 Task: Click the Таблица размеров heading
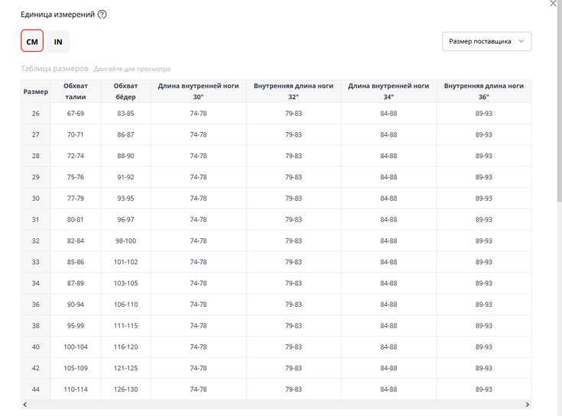pyautogui.click(x=54, y=68)
